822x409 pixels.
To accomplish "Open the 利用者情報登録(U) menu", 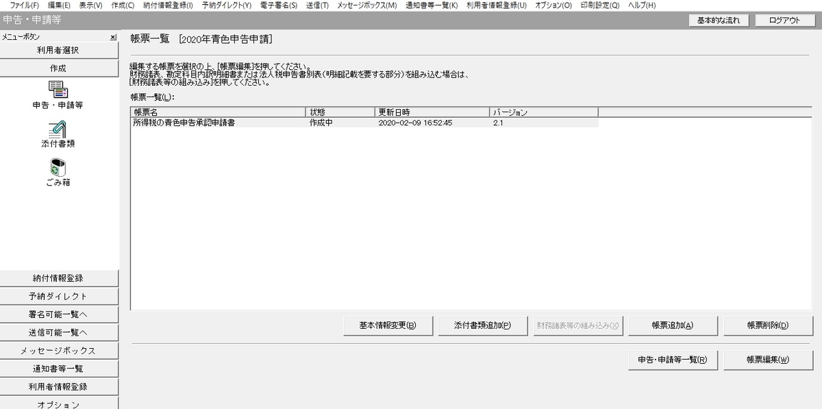I will [497, 5].
